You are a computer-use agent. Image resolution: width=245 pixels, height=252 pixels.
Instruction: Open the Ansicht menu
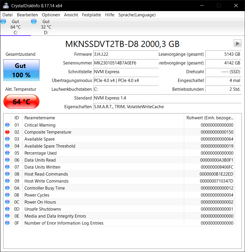(71, 15)
